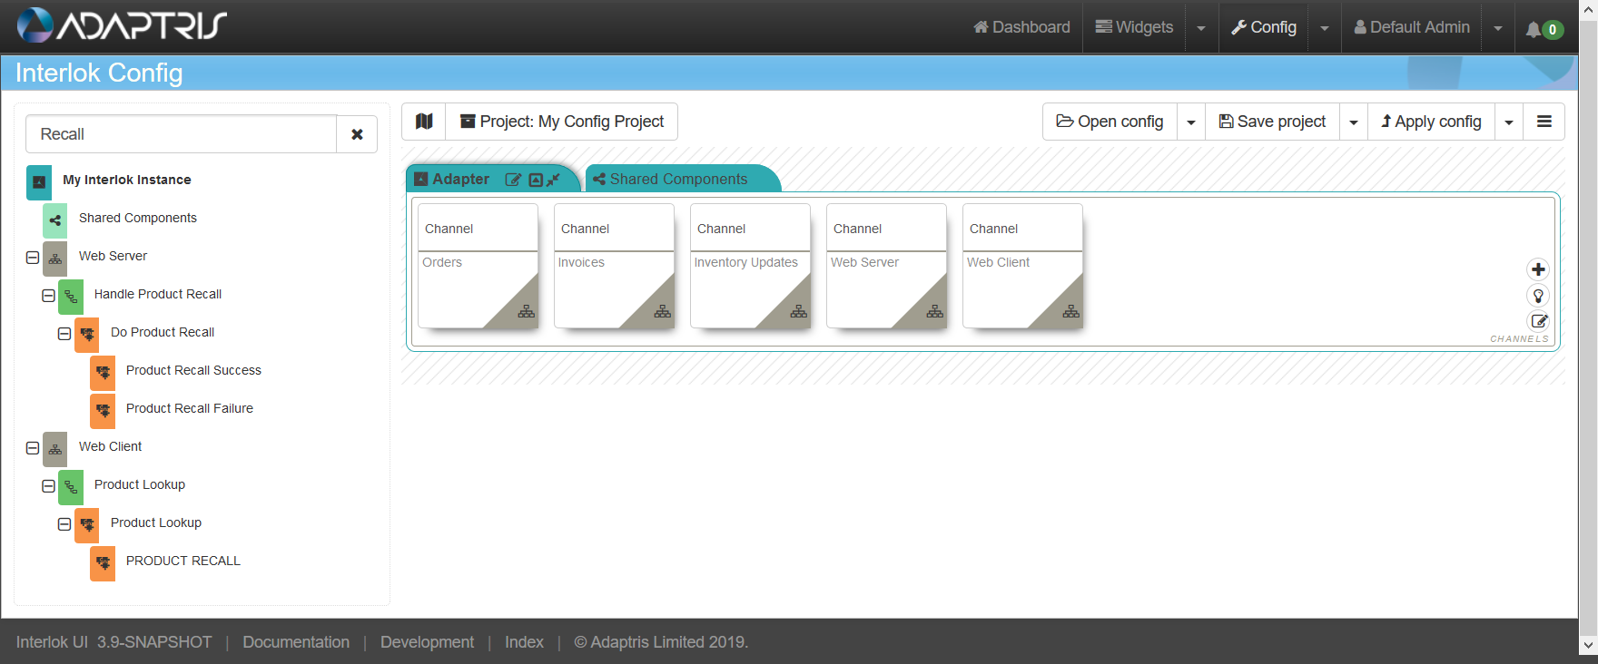Image resolution: width=1598 pixels, height=664 pixels.
Task: Select the Inventory Updates channel card
Action: [750, 266]
